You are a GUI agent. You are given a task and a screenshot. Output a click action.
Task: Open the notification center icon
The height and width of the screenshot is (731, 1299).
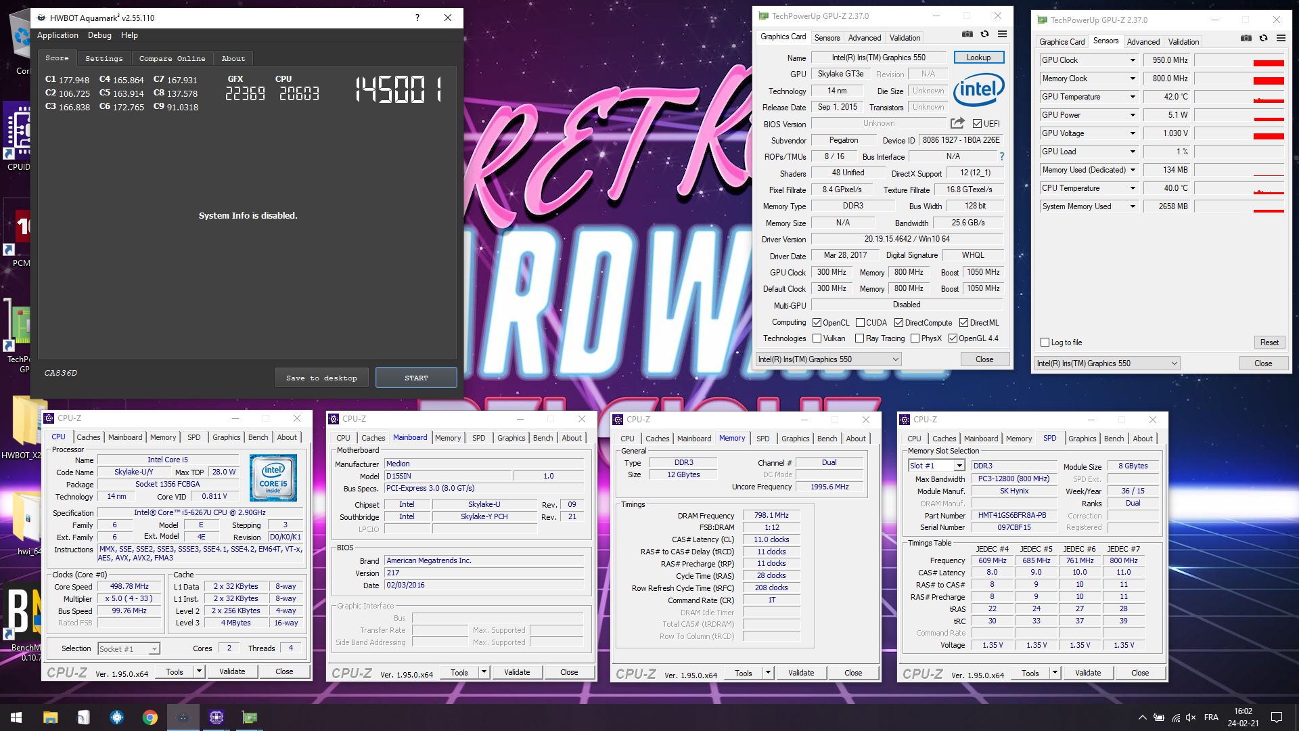1277,717
